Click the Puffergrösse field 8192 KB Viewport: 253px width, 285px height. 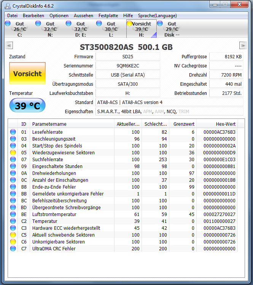[226, 57]
